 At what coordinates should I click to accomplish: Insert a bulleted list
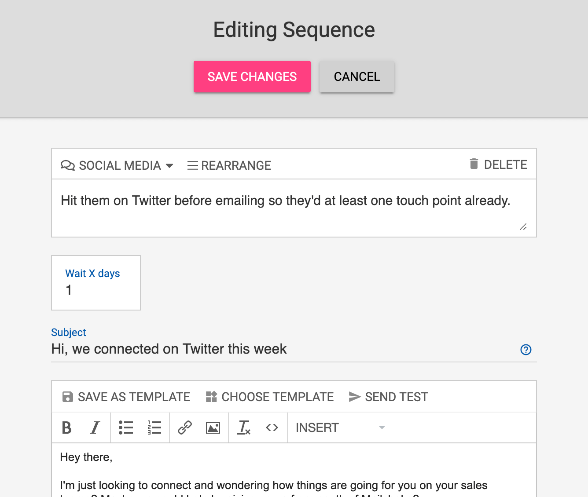tap(126, 427)
